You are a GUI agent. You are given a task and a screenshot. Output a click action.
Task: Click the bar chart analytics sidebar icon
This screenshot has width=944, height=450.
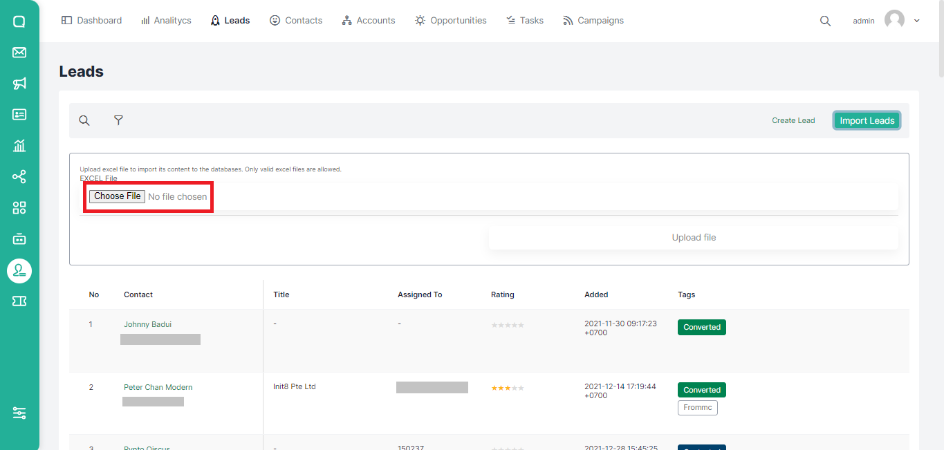(x=19, y=145)
